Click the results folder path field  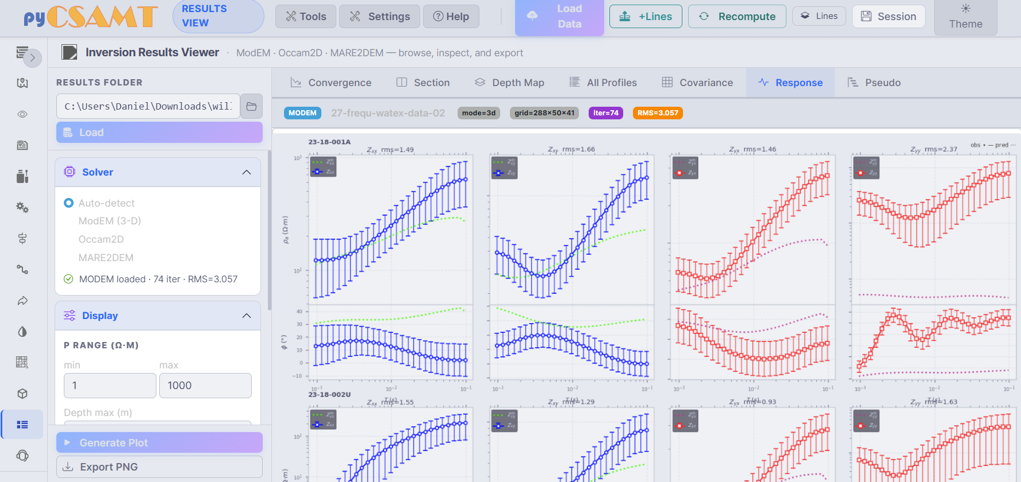pyautogui.click(x=148, y=106)
